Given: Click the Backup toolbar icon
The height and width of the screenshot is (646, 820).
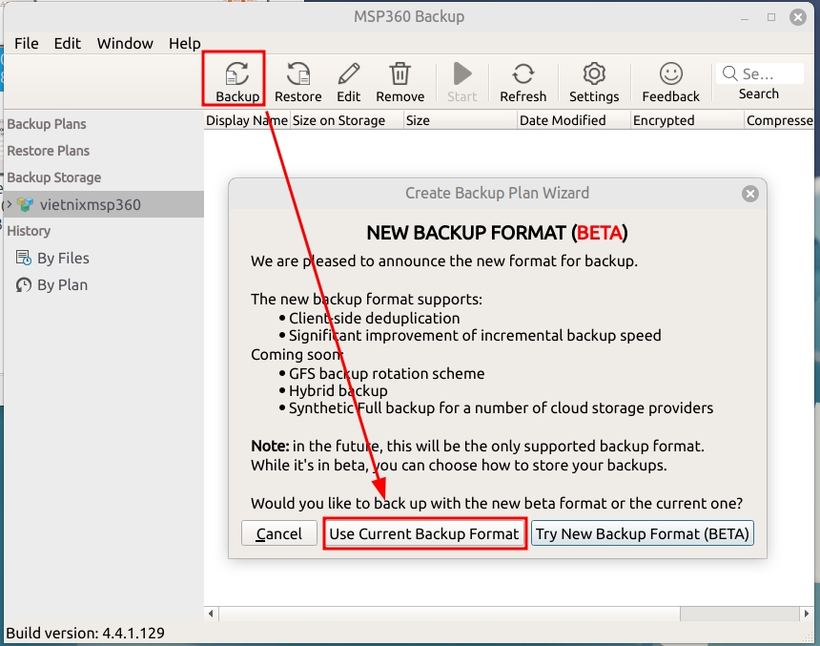Looking at the screenshot, I should (x=237, y=80).
